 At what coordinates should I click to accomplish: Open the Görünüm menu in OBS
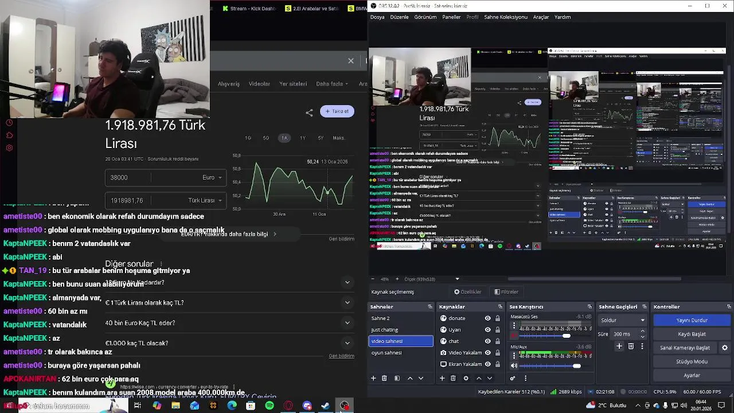tap(425, 17)
